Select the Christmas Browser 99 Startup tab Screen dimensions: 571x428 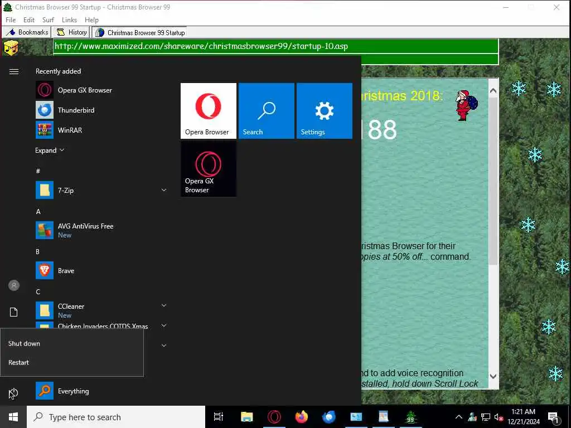coord(139,32)
